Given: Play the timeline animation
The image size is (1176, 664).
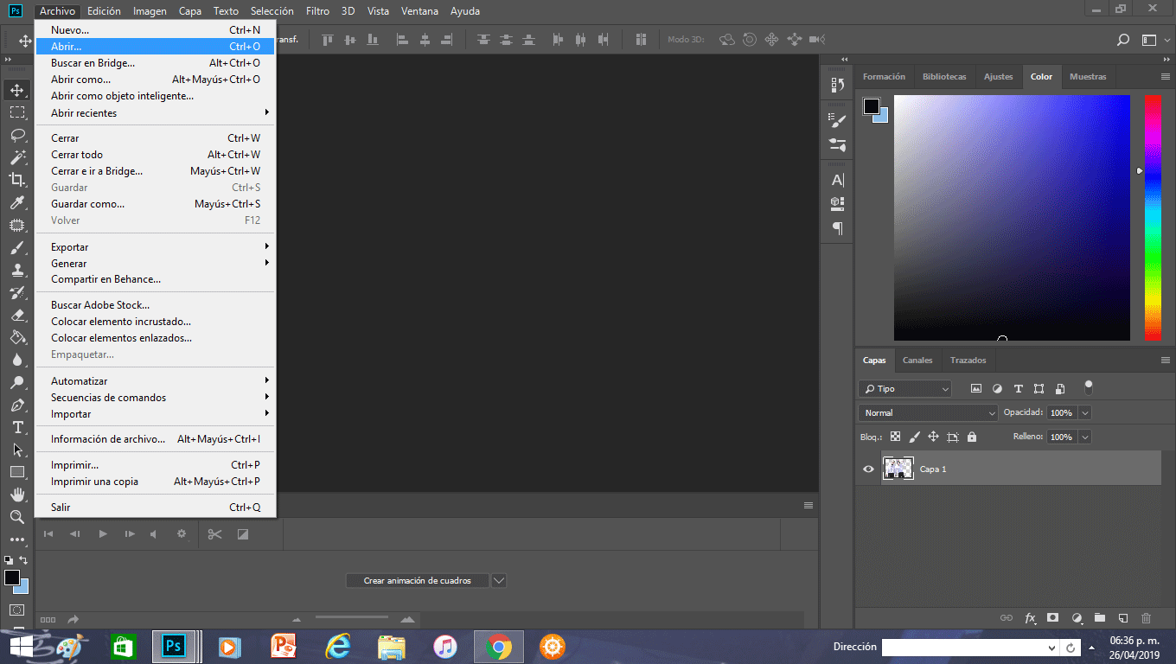Looking at the screenshot, I should (103, 534).
